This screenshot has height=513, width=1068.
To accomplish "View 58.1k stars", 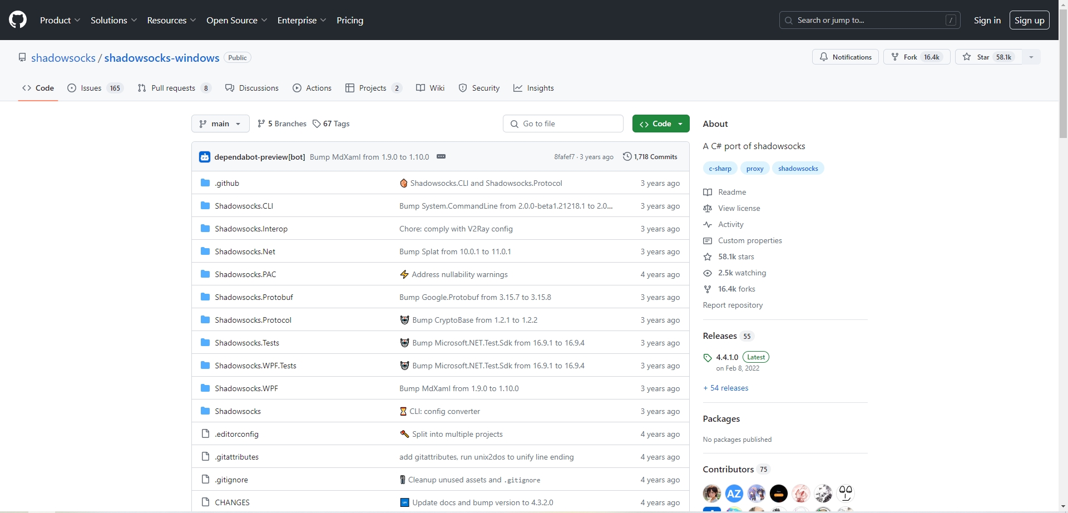I will (x=729, y=256).
